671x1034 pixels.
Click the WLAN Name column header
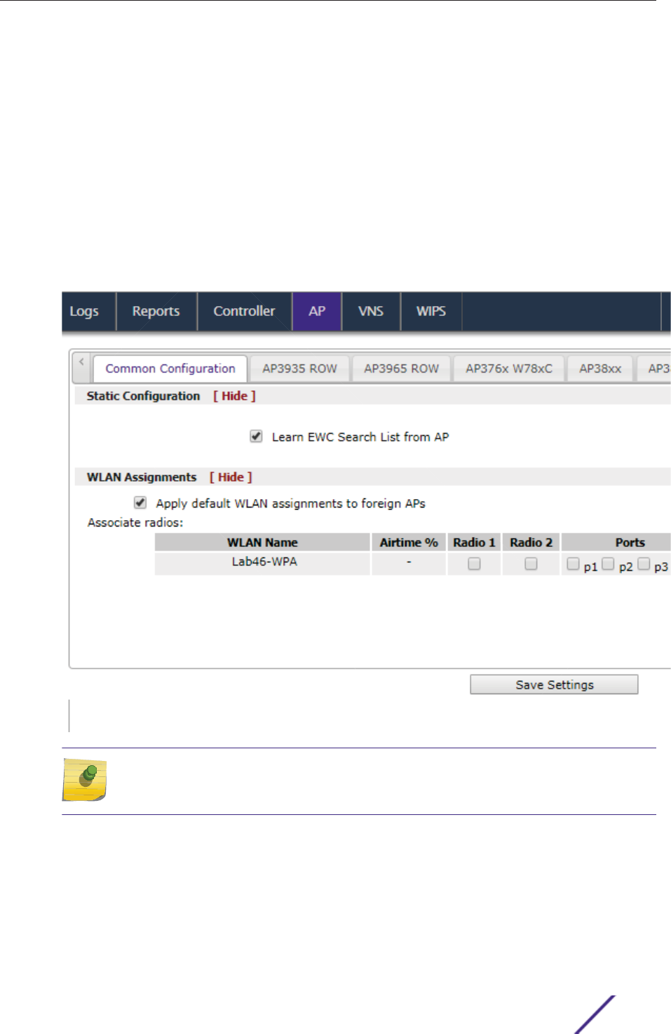pyautogui.click(x=262, y=542)
